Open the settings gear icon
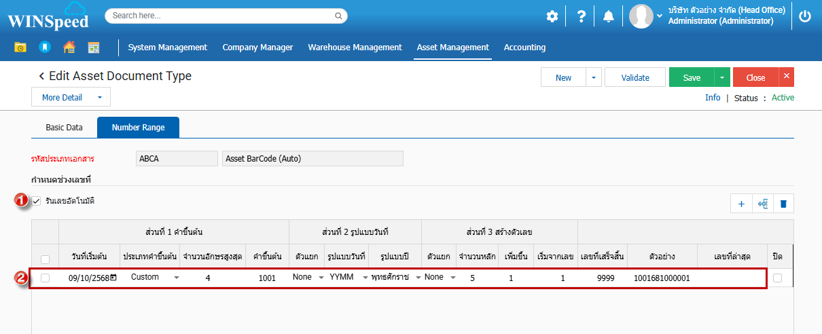Image resolution: width=822 pixels, height=334 pixels. point(552,16)
